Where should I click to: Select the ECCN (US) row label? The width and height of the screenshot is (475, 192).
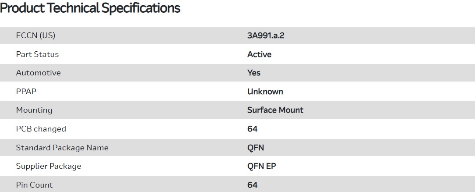pyautogui.click(x=35, y=36)
